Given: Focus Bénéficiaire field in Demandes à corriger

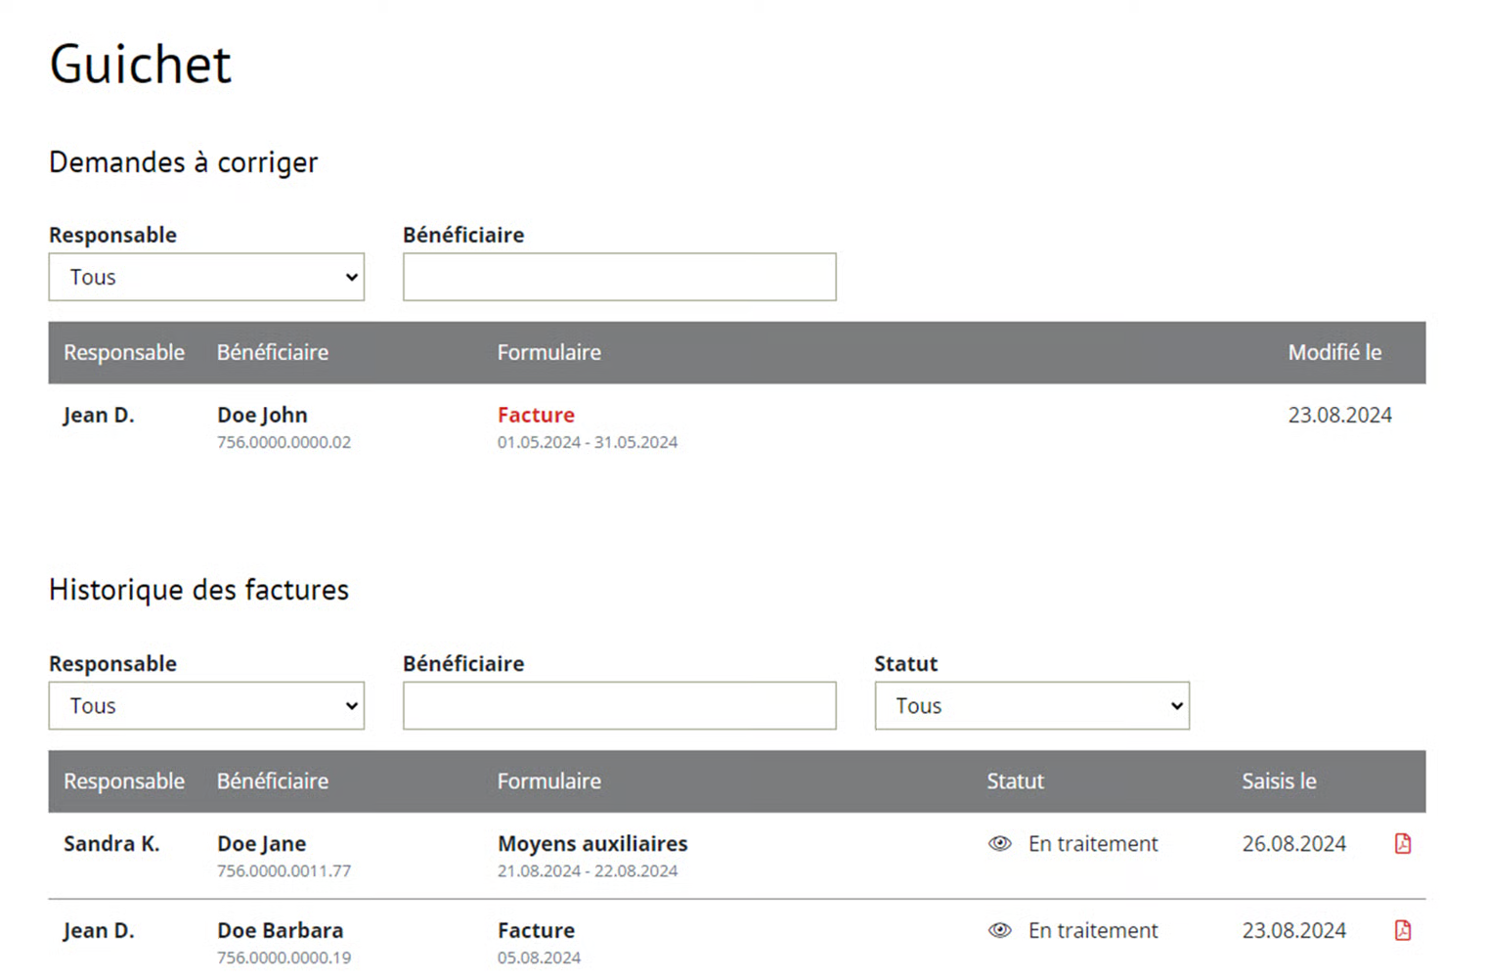Looking at the screenshot, I should pyautogui.click(x=619, y=278).
